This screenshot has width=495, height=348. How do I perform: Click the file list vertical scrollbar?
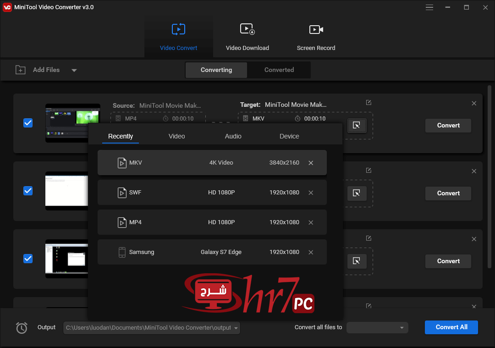(x=489, y=177)
